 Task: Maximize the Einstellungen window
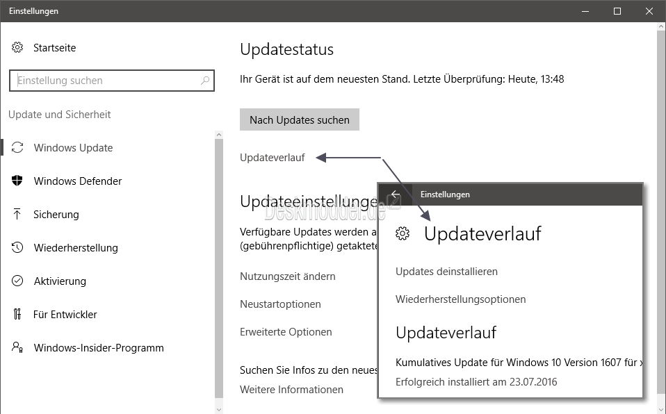617,11
